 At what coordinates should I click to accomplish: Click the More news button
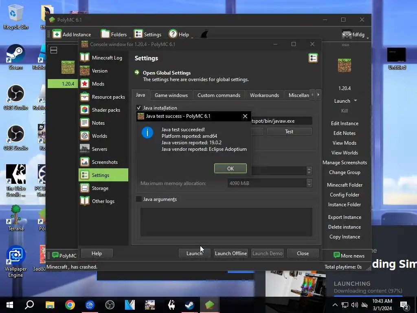(x=349, y=256)
